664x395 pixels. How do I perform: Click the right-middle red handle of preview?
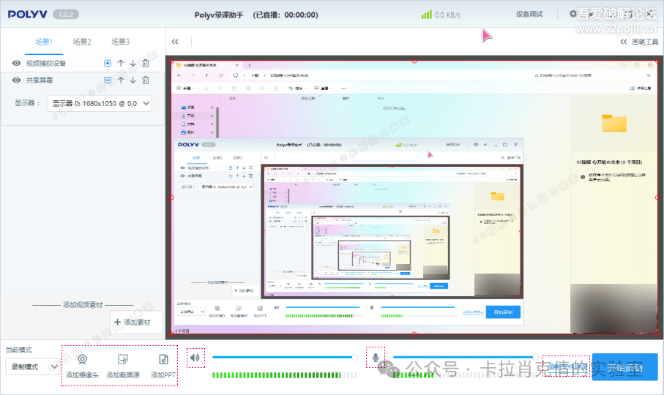657,197
